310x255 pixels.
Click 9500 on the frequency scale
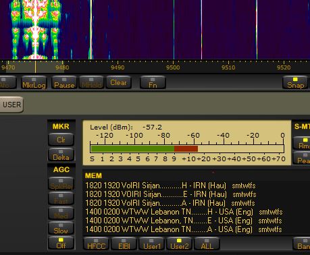tap(173, 67)
